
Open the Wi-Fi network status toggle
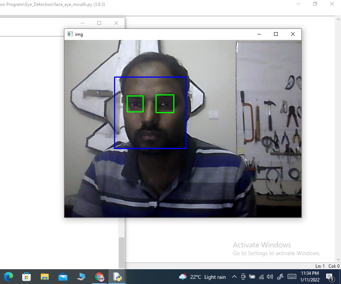tap(261, 277)
